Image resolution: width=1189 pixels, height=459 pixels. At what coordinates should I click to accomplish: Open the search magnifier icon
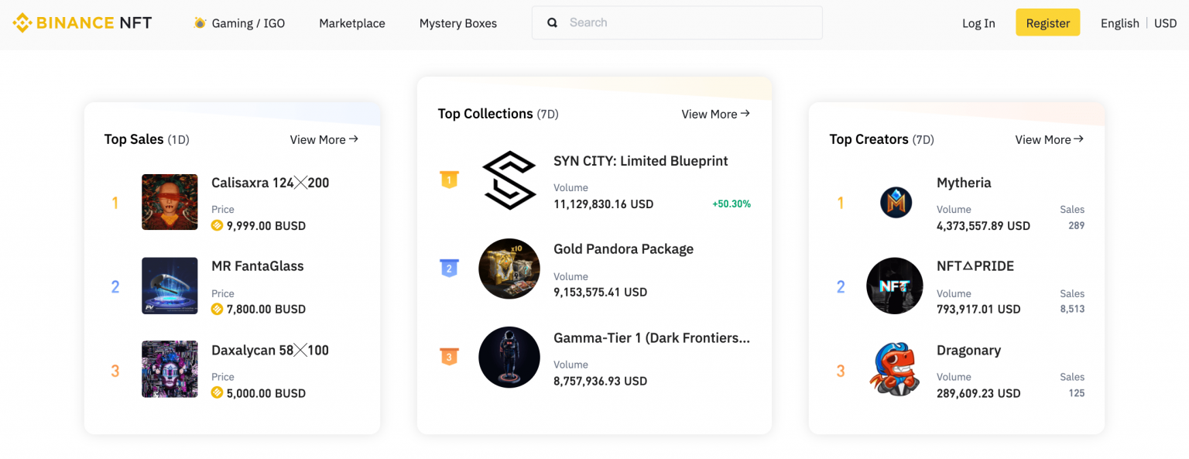[552, 22]
